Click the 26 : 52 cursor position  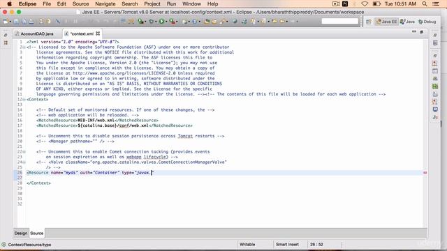point(316,245)
